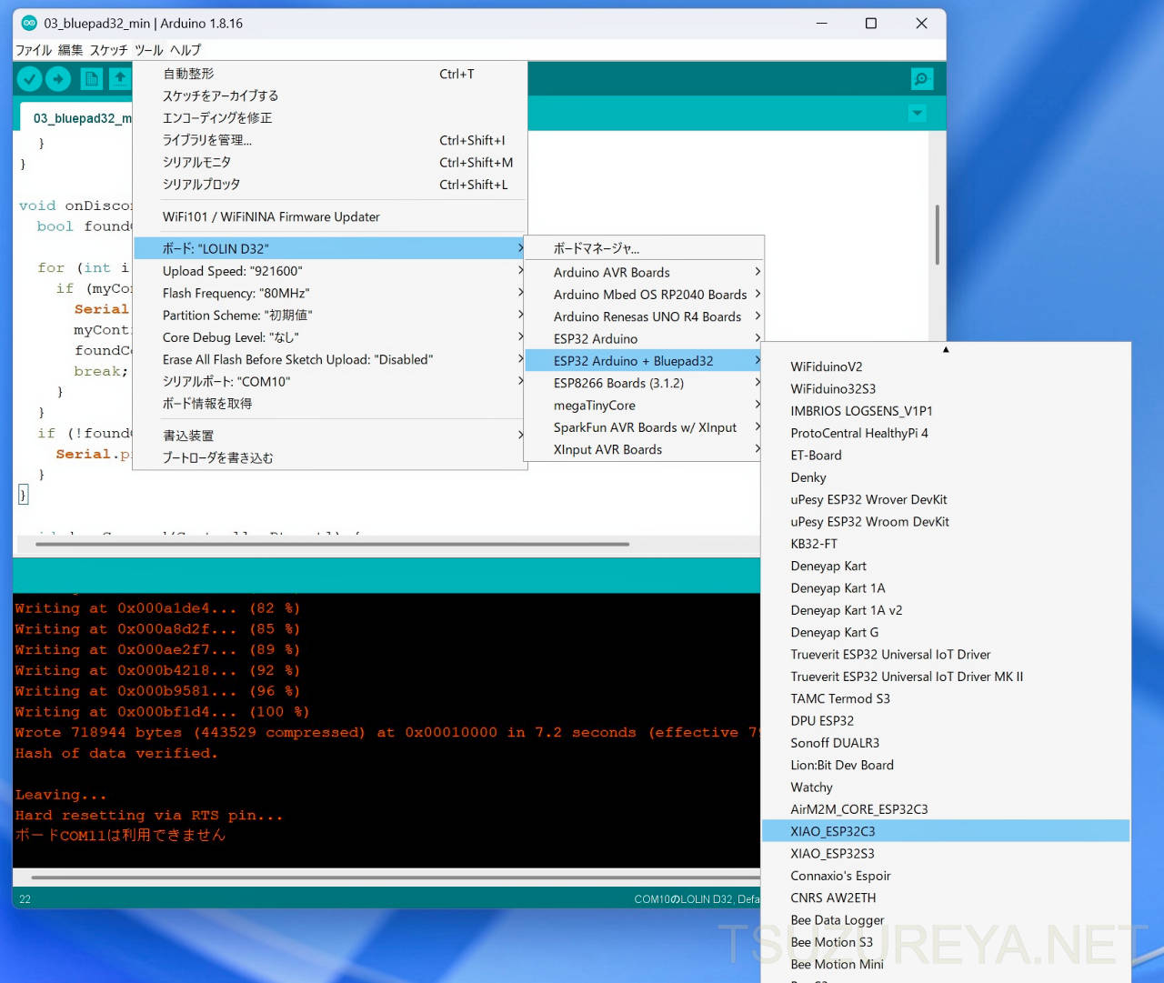Expand ESP8266 Boards (3.1.2) submenu
Screen dimensions: 1164x983
pos(644,383)
